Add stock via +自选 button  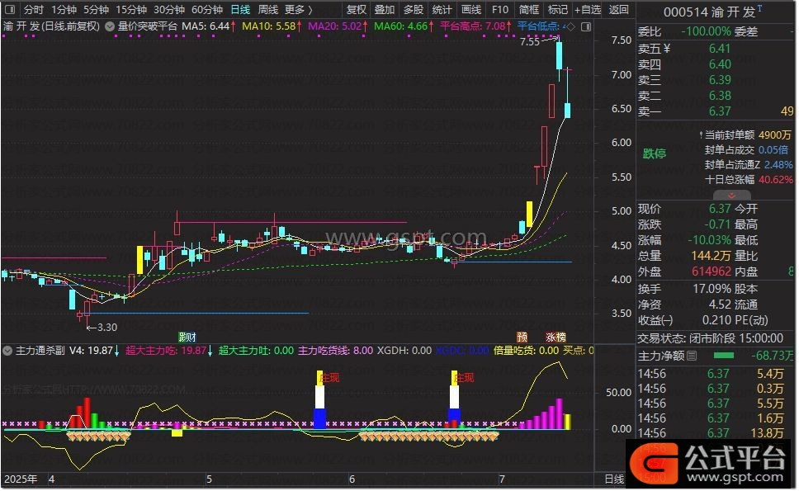[x=588, y=10]
